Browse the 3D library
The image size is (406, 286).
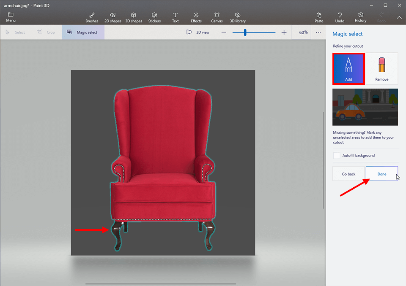click(238, 17)
